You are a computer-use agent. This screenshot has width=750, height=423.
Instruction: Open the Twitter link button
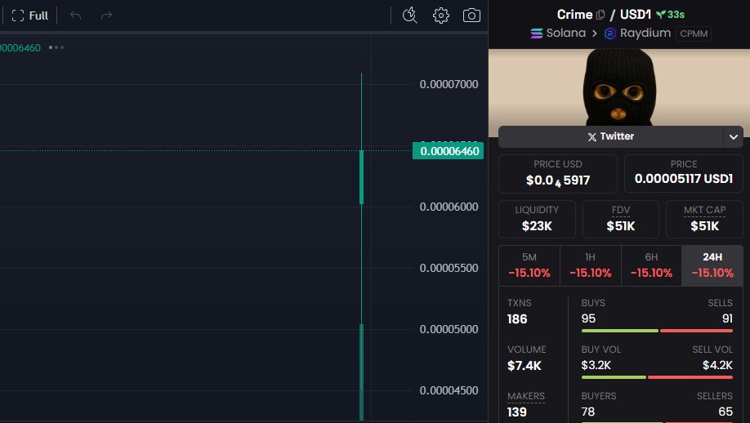611,136
